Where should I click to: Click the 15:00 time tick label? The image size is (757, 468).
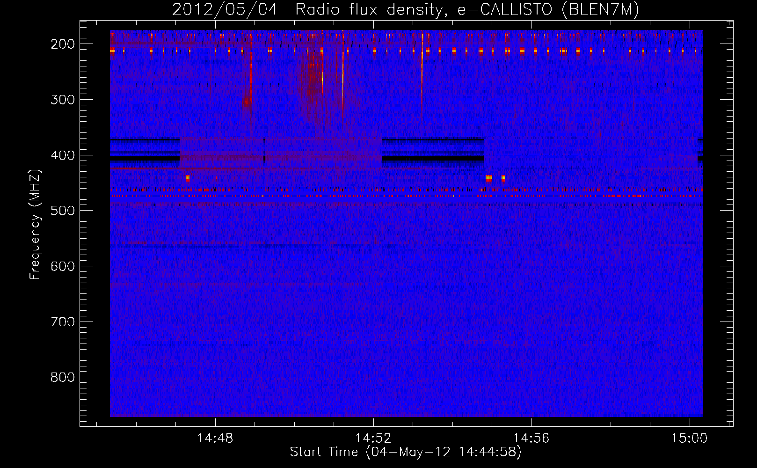click(690, 439)
